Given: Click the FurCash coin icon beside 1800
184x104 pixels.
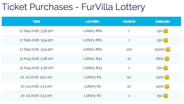Looking at the screenshot, I should pos(167,59).
